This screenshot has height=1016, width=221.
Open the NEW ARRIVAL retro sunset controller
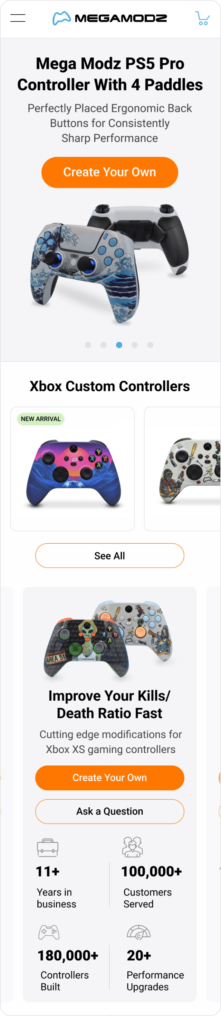pyautogui.click(x=73, y=469)
